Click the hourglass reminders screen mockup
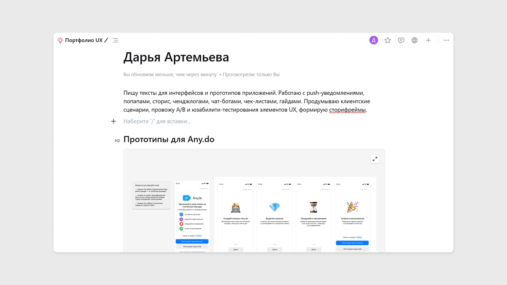Image resolution: width=507 pixels, height=285 pixels. pyautogui.click(x=313, y=216)
